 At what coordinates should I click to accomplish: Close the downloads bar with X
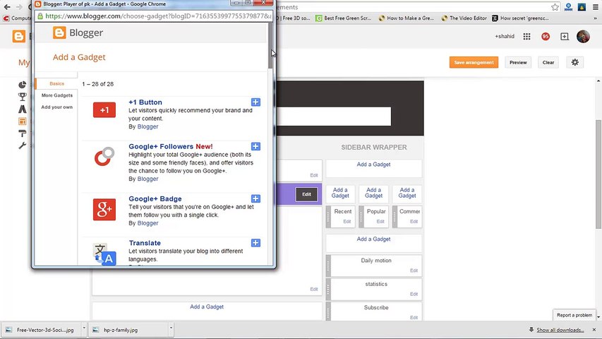(x=594, y=330)
